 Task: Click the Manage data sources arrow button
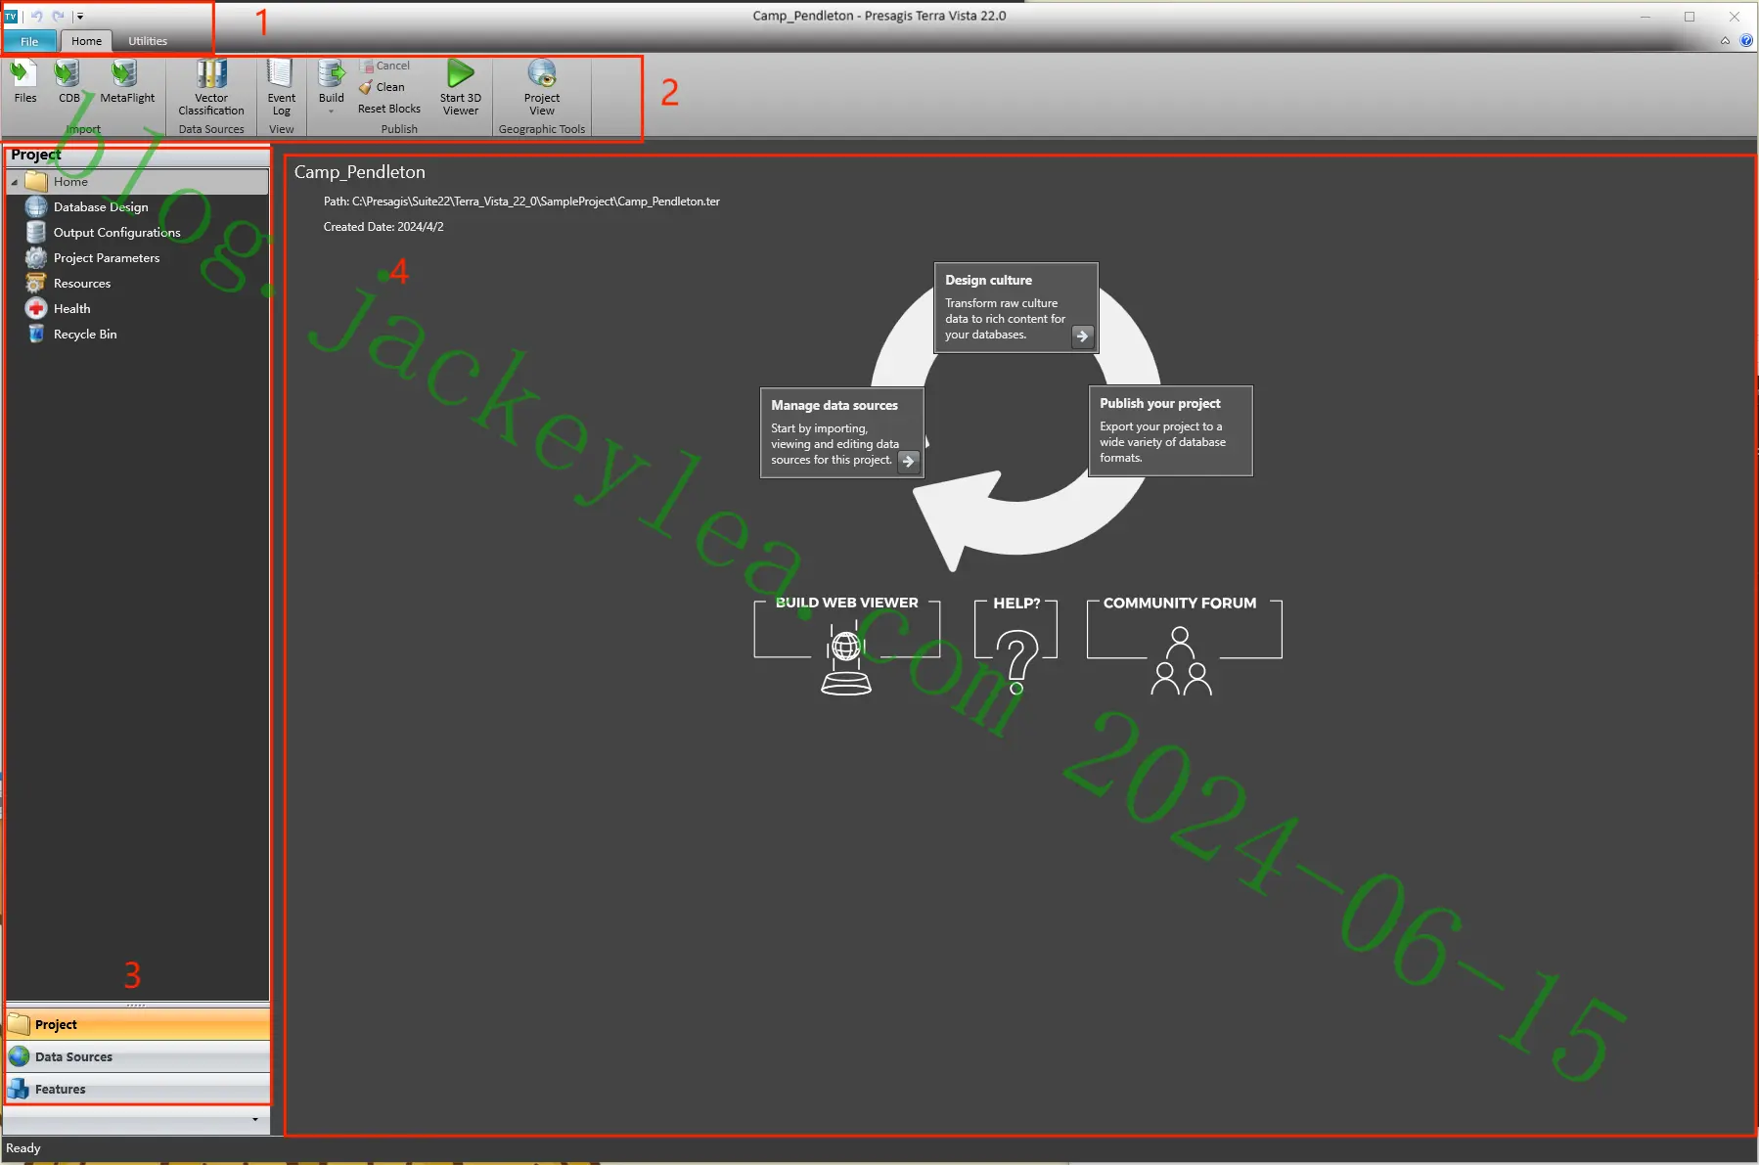(909, 461)
